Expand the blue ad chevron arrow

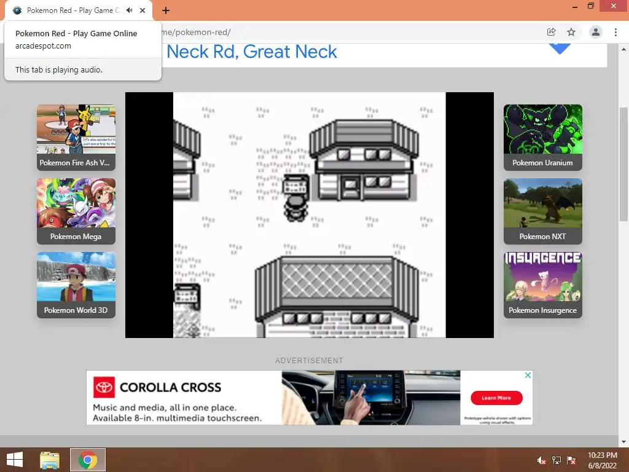[x=560, y=49]
